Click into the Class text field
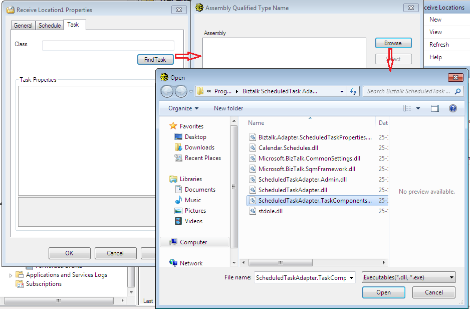This screenshot has width=470, height=309. [x=108, y=46]
